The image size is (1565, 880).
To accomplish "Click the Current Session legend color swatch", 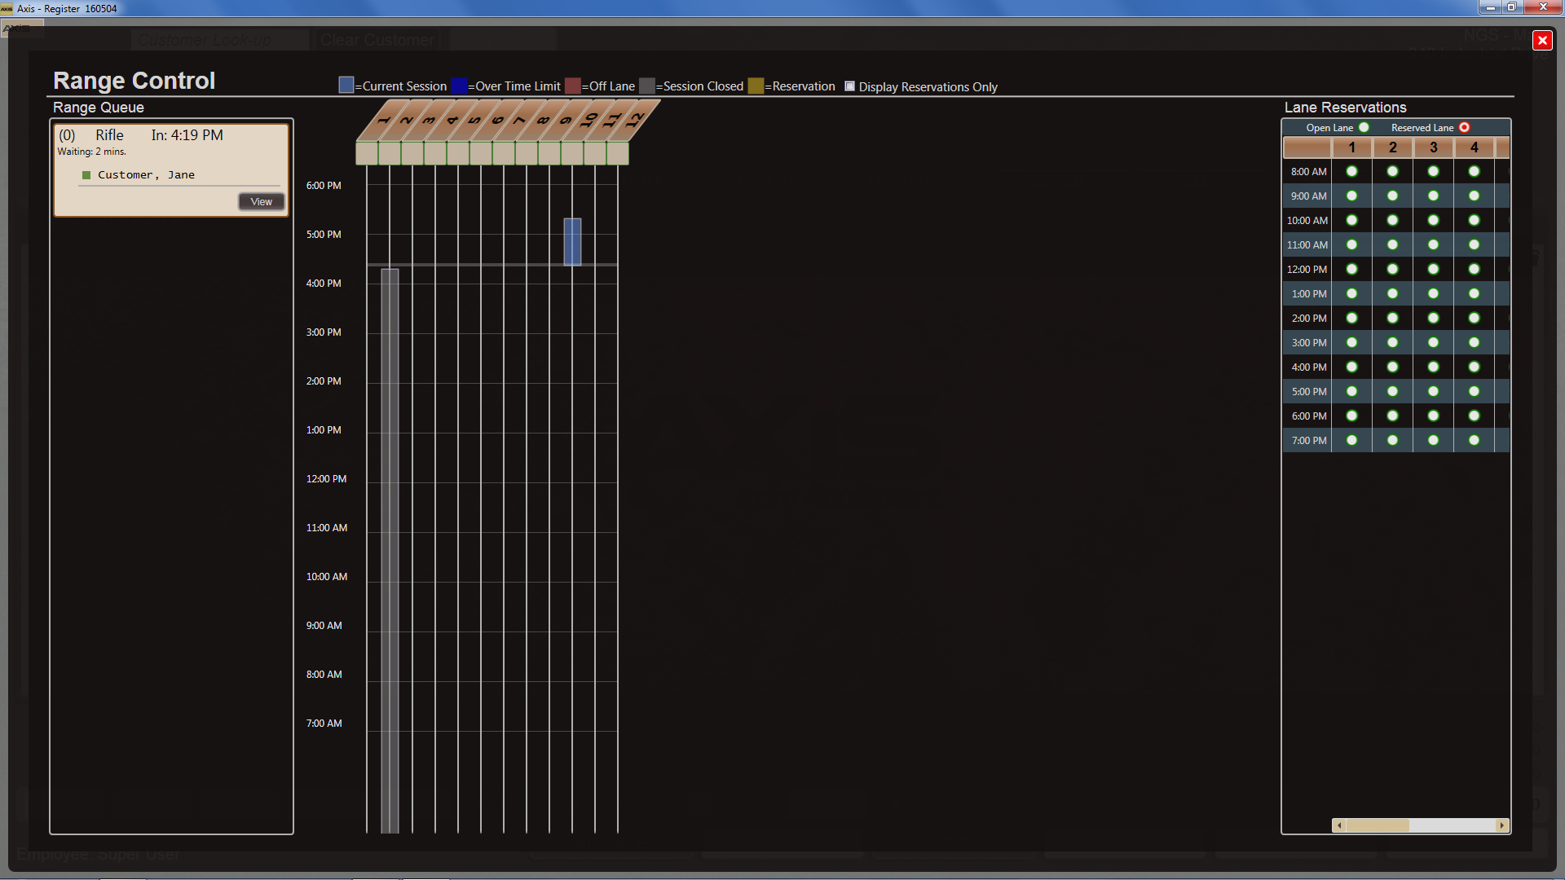I will 346,86.
